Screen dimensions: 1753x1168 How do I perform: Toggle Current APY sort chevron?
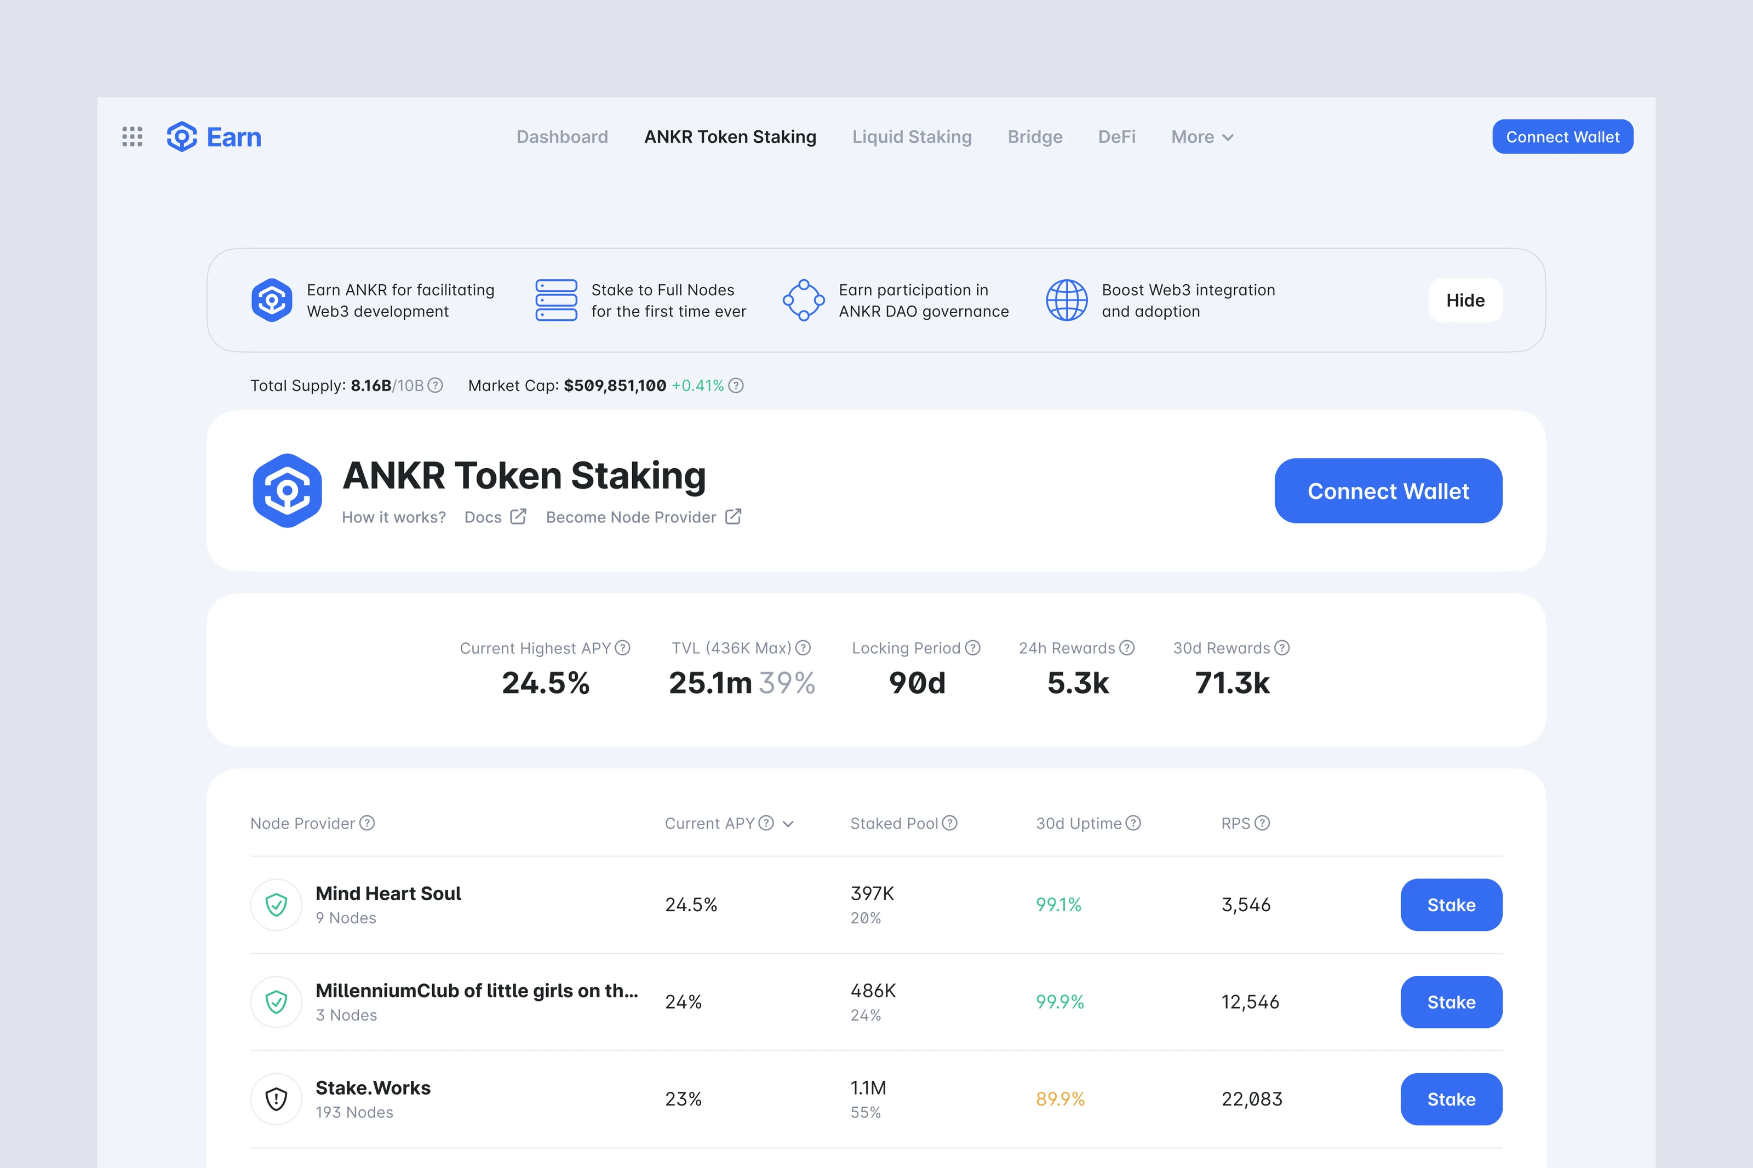(x=788, y=823)
